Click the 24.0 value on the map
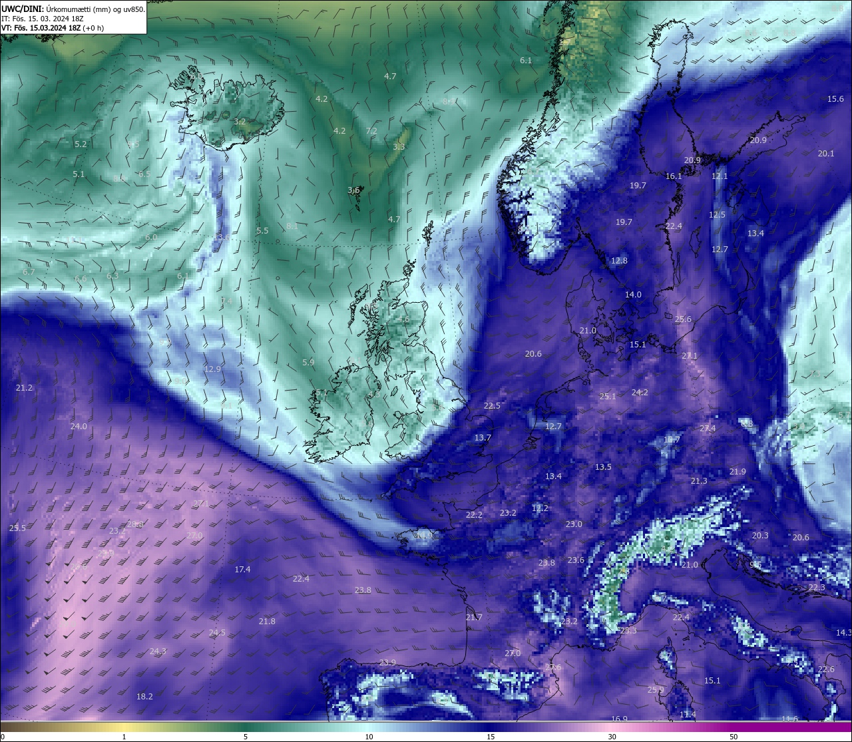This screenshot has width=852, height=742. pos(79,427)
